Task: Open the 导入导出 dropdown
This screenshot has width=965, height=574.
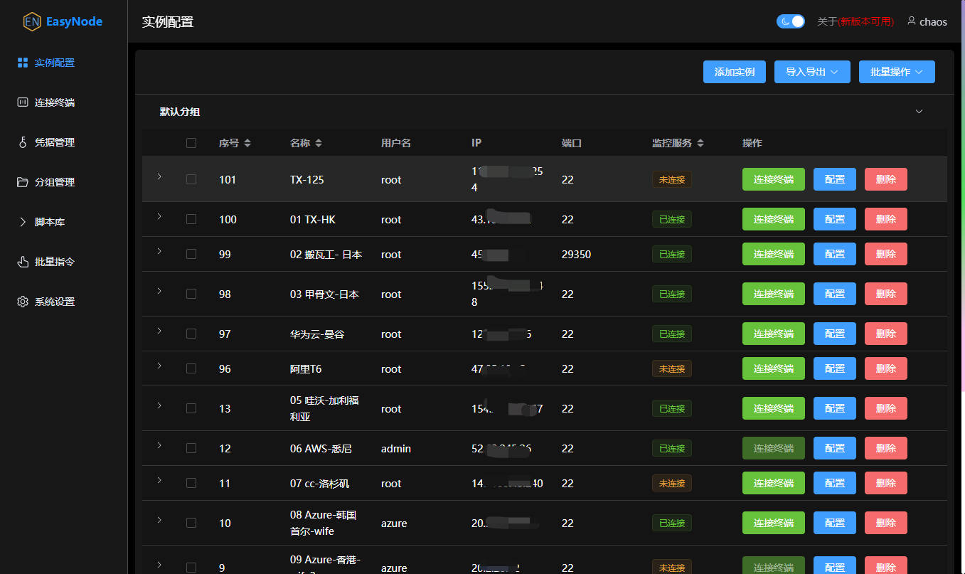Action: [x=812, y=72]
